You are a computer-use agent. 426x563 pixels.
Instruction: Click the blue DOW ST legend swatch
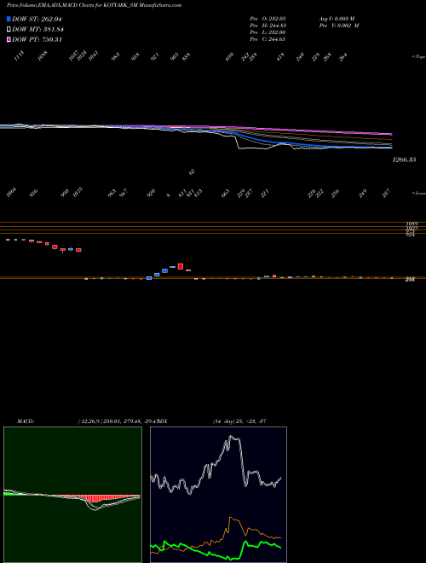[x=9, y=19]
